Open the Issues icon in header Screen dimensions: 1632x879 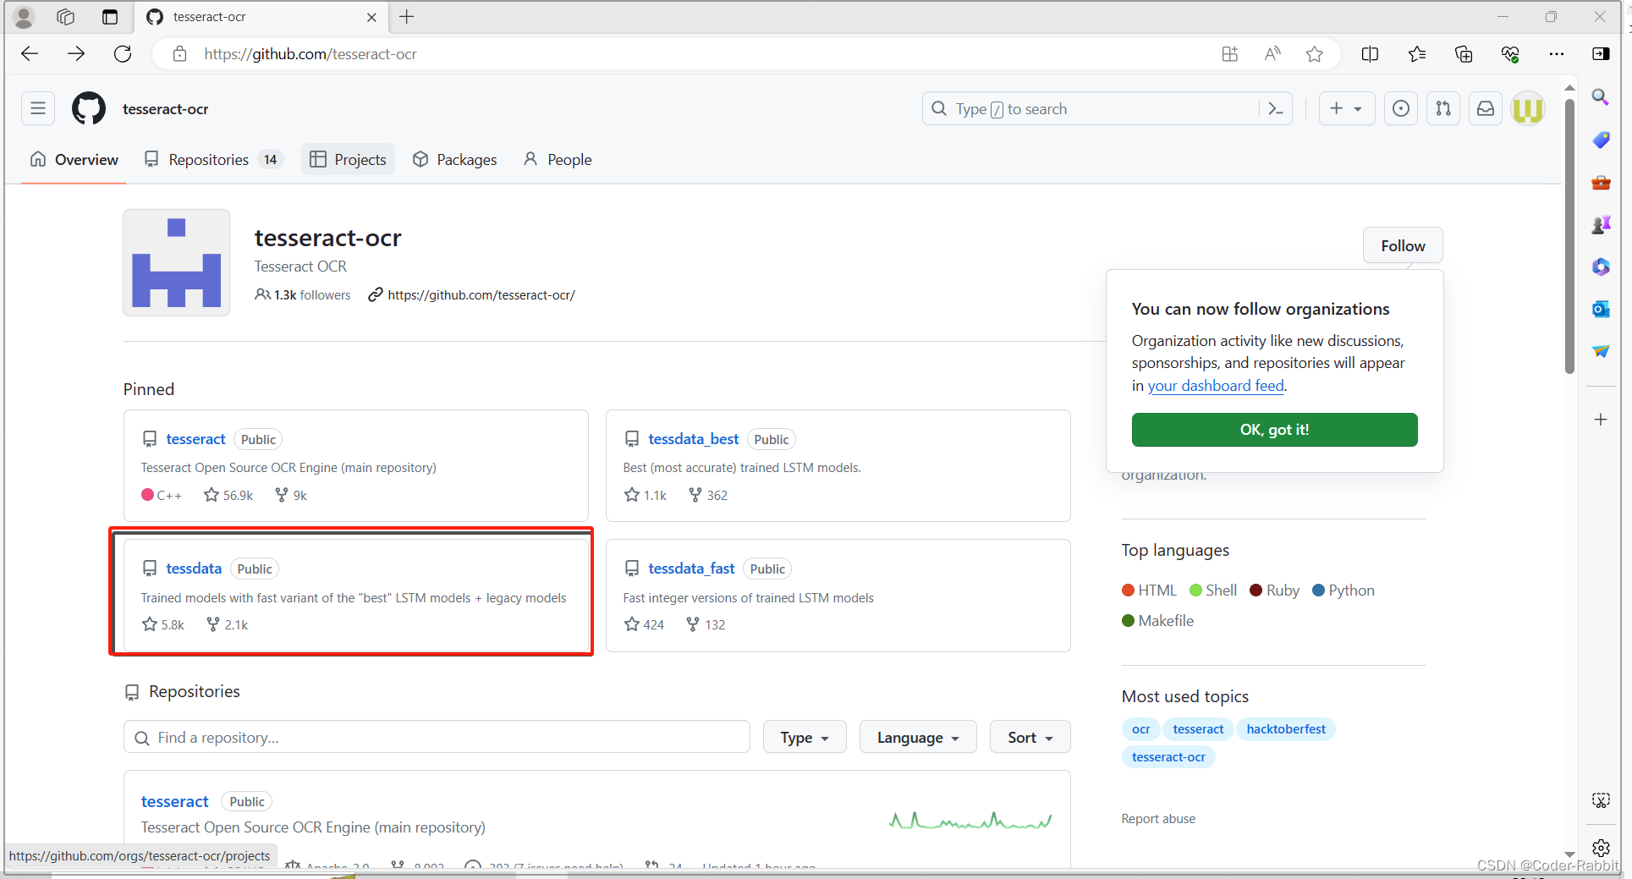click(x=1401, y=108)
